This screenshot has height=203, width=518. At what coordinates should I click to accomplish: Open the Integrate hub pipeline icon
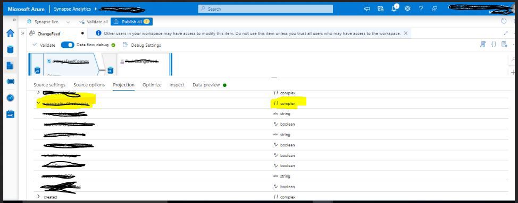point(10,81)
